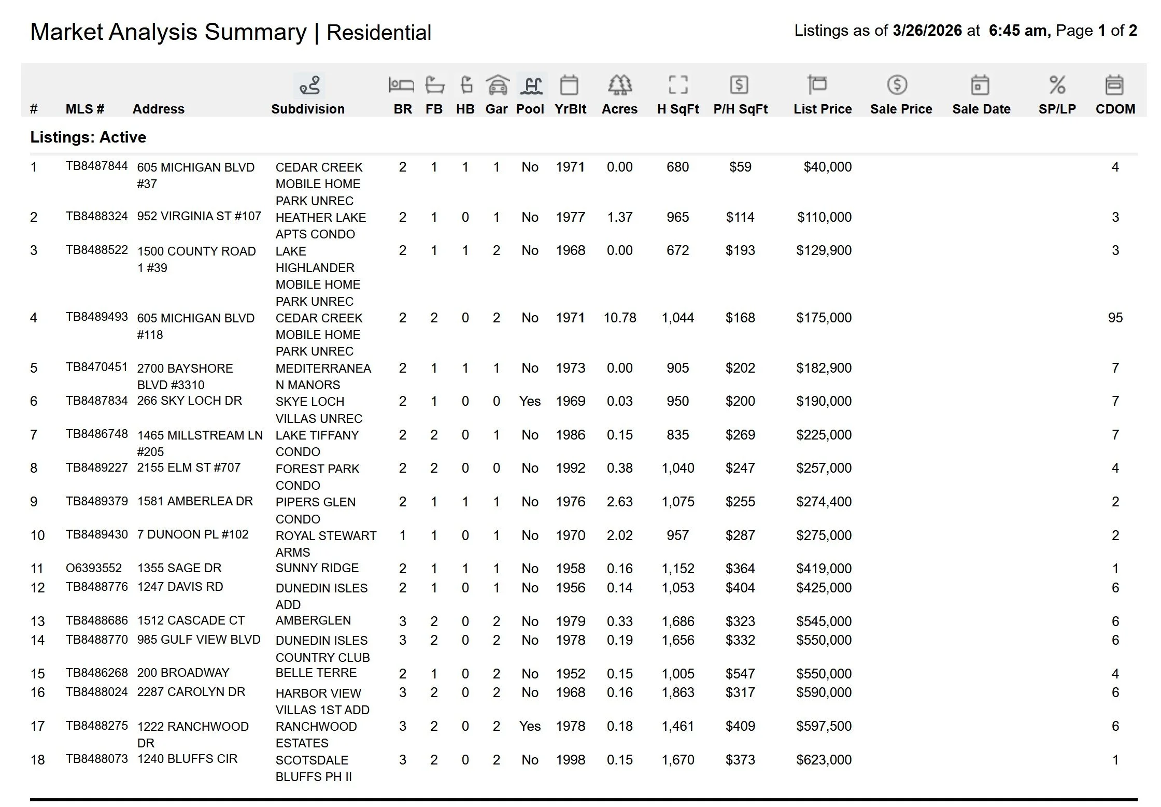
Task: Click the house square footage icon
Action: coord(678,85)
